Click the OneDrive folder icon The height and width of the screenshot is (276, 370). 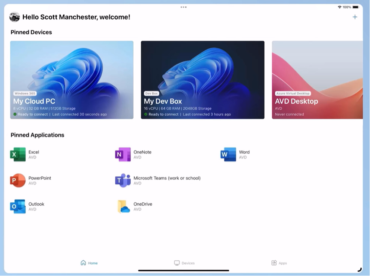(124, 206)
